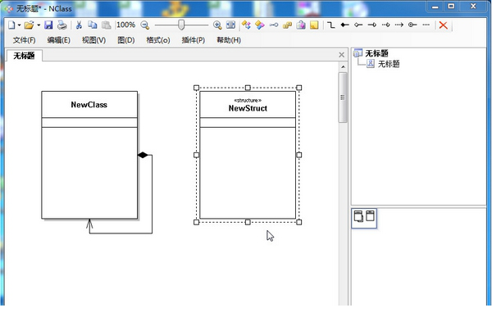Open the 视图(V) menu
This screenshot has width=492, height=317.
[93, 40]
